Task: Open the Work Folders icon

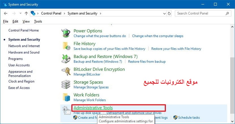Action: point(66,97)
